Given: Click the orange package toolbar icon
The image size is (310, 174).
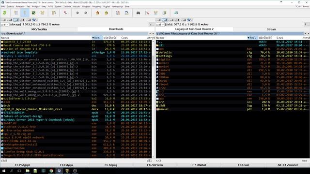Looking at the screenshot, I should click(97, 13).
